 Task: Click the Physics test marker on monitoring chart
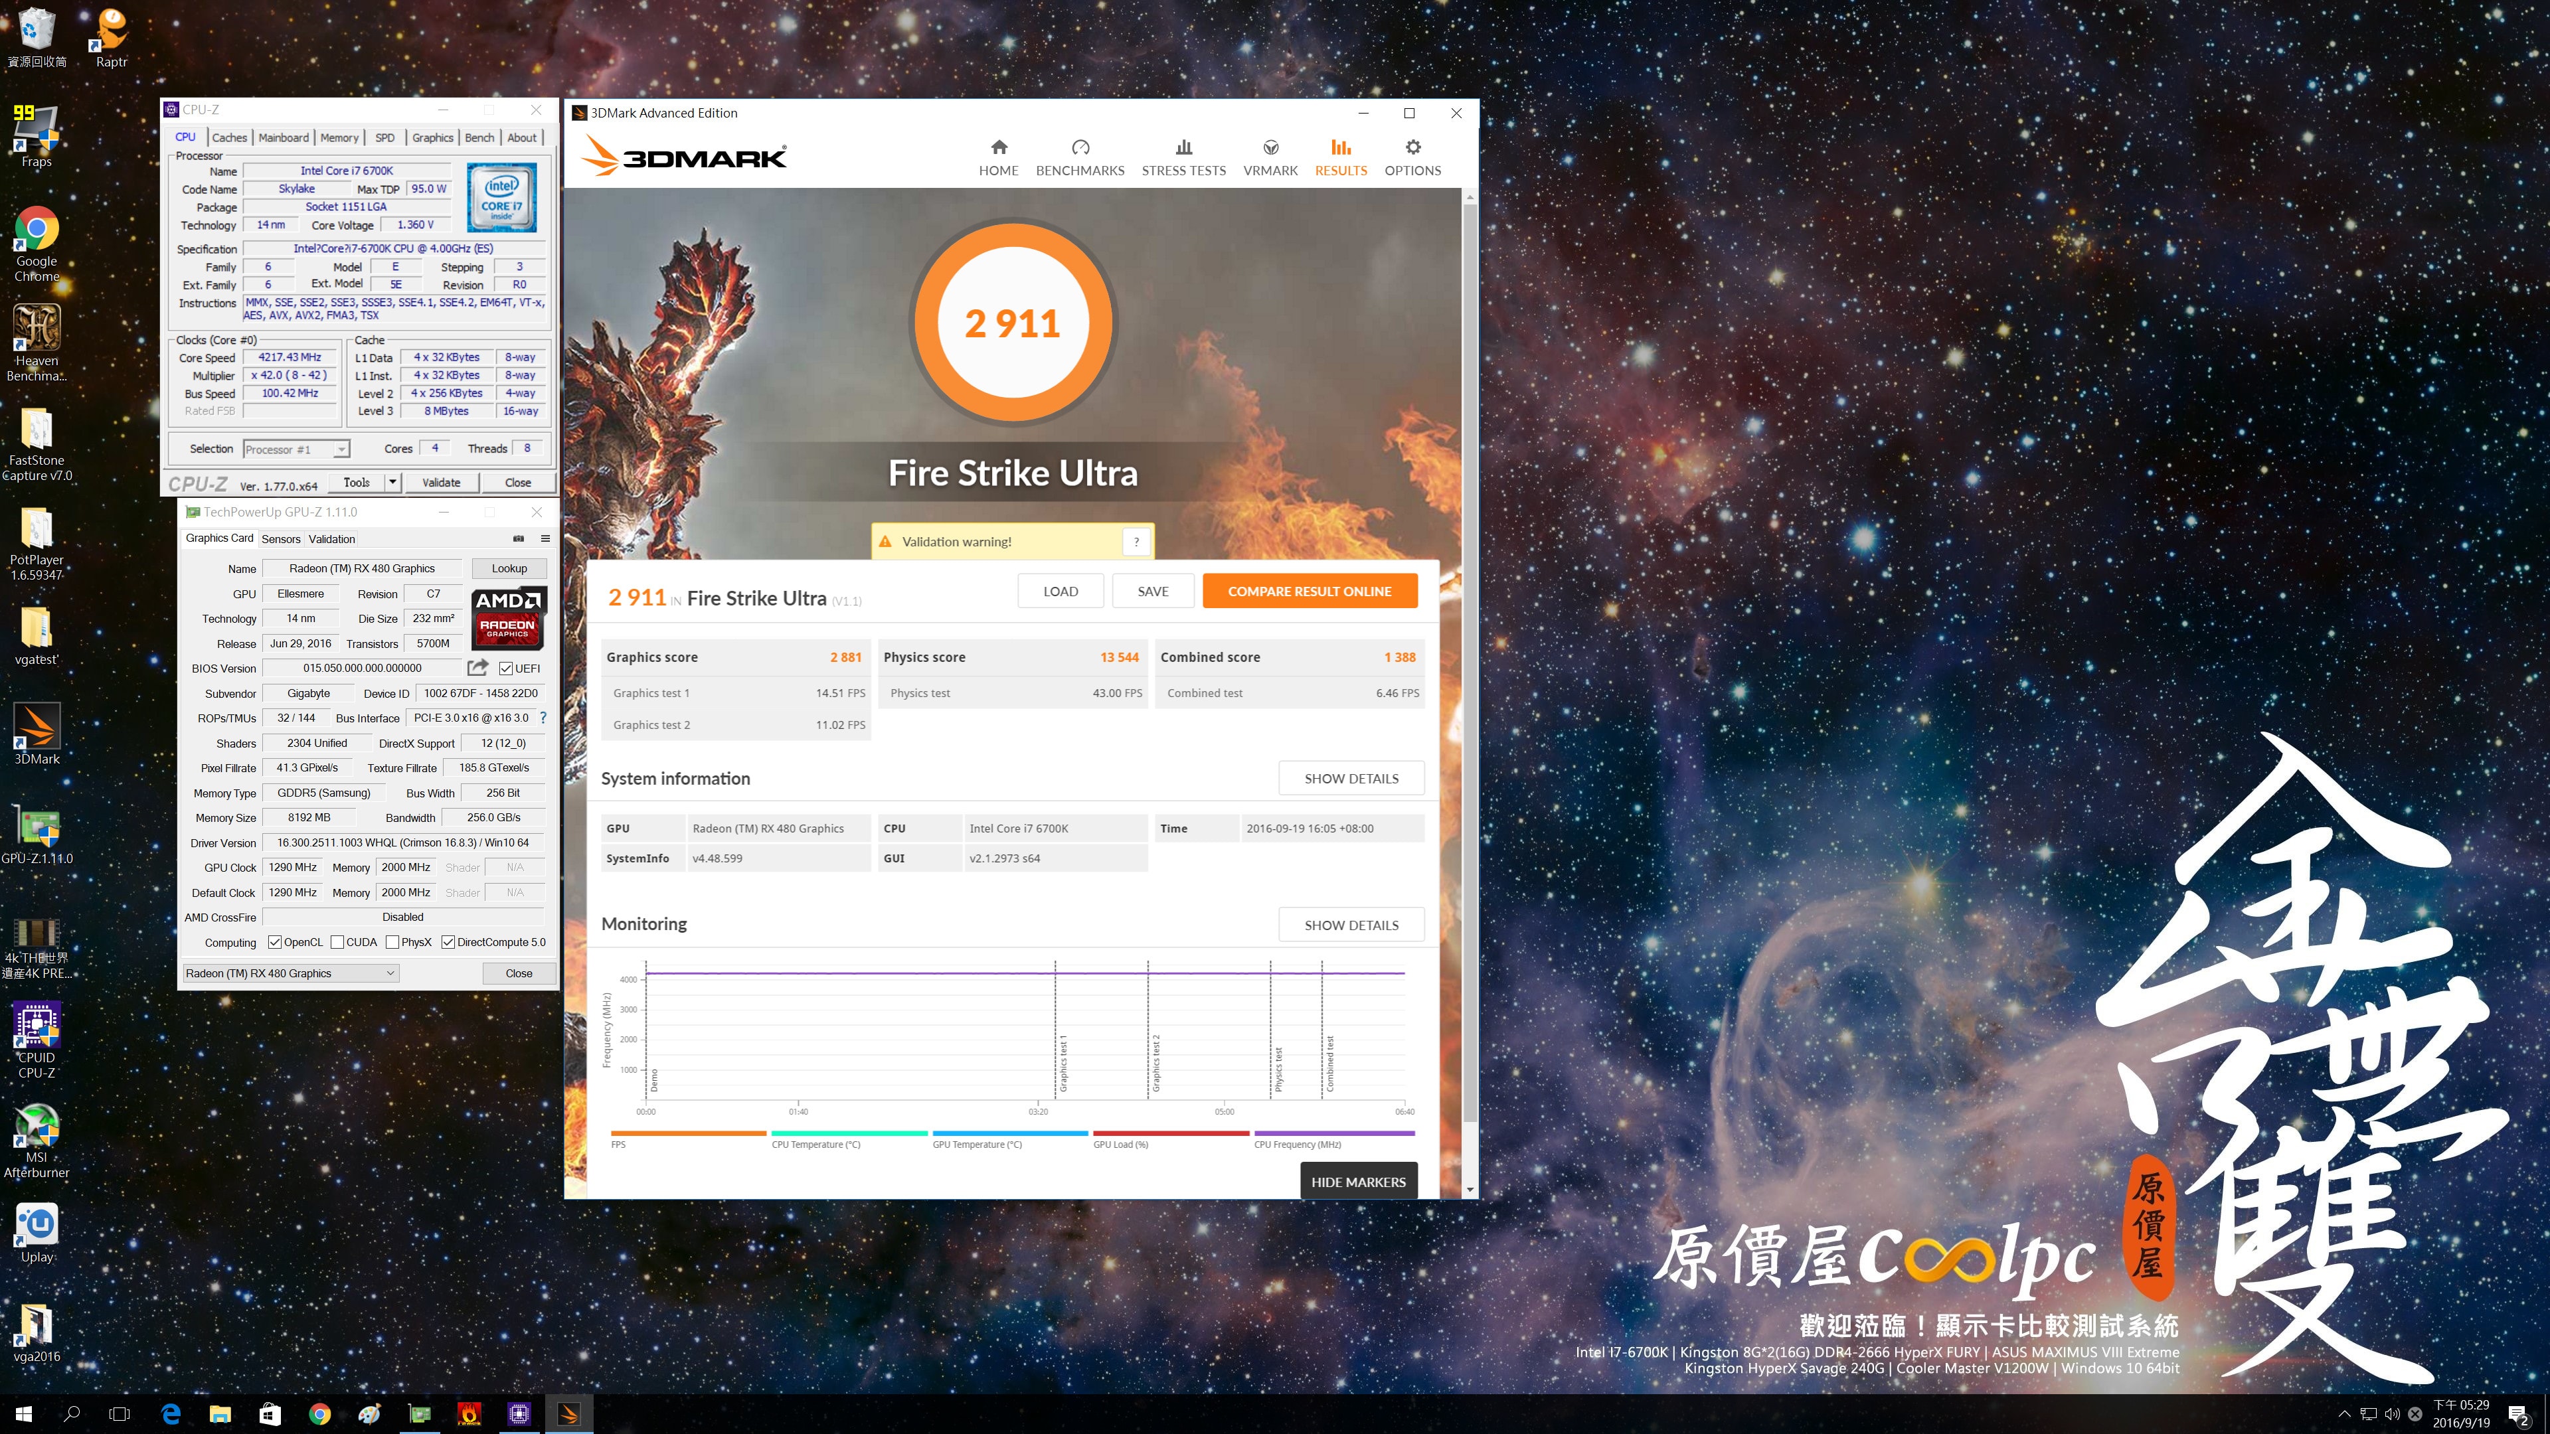coord(1278,1070)
